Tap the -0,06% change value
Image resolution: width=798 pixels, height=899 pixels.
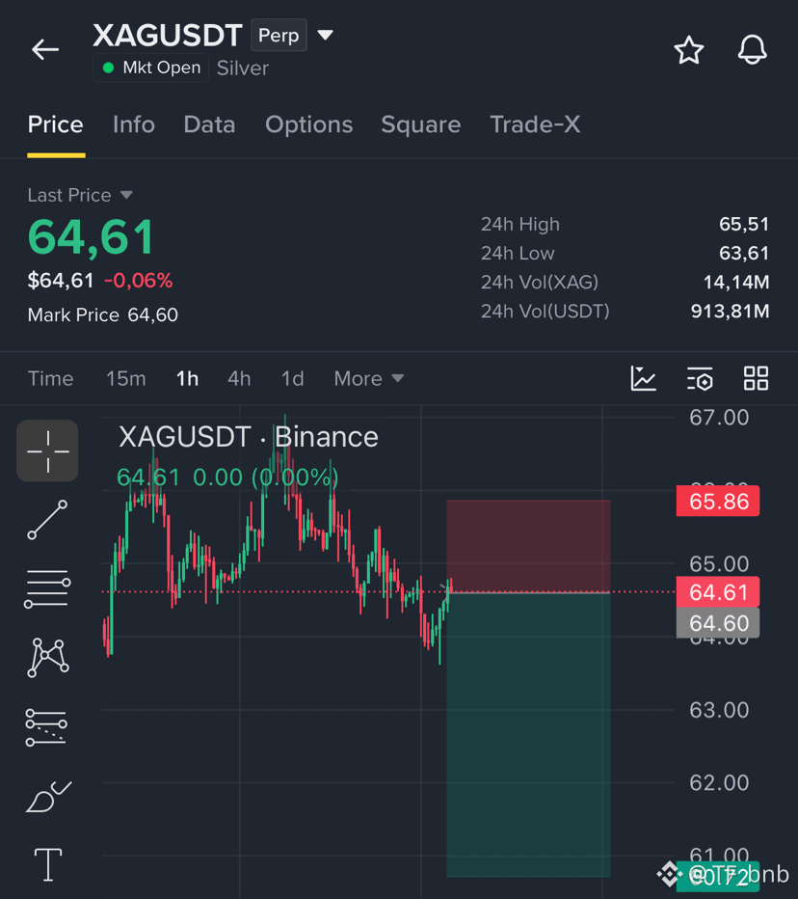138,281
